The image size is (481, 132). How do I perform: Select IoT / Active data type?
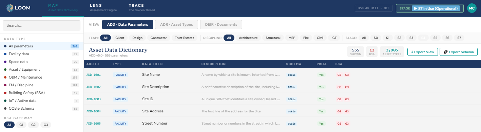click(x=41, y=101)
